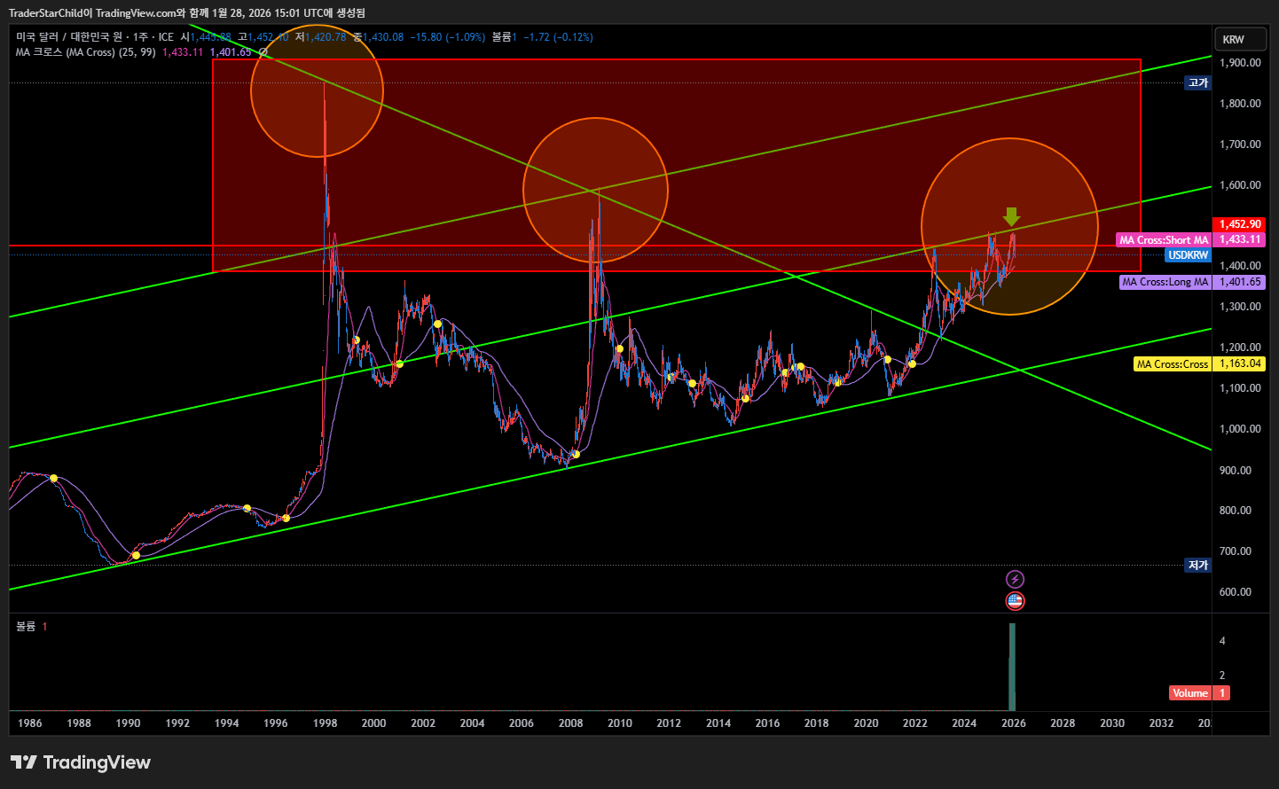Click the yellow MA Cross:Cross label

tap(1172, 363)
